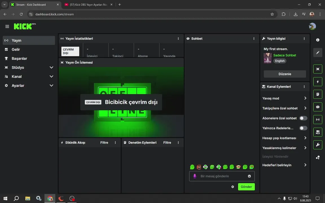Open Takipçilere özel sohbet chevron
Viewport: 325px width, 203px height.
pyautogui.click(x=305, y=108)
